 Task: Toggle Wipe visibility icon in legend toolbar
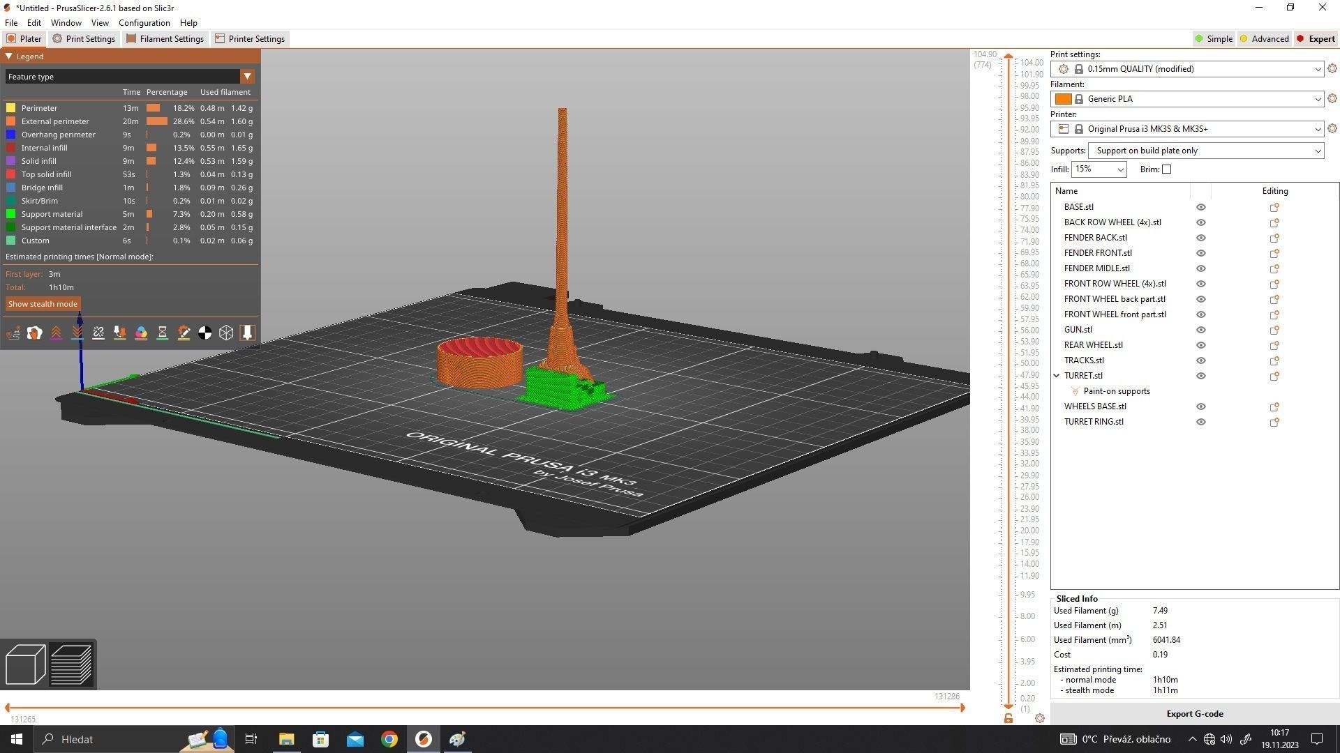[x=34, y=333]
